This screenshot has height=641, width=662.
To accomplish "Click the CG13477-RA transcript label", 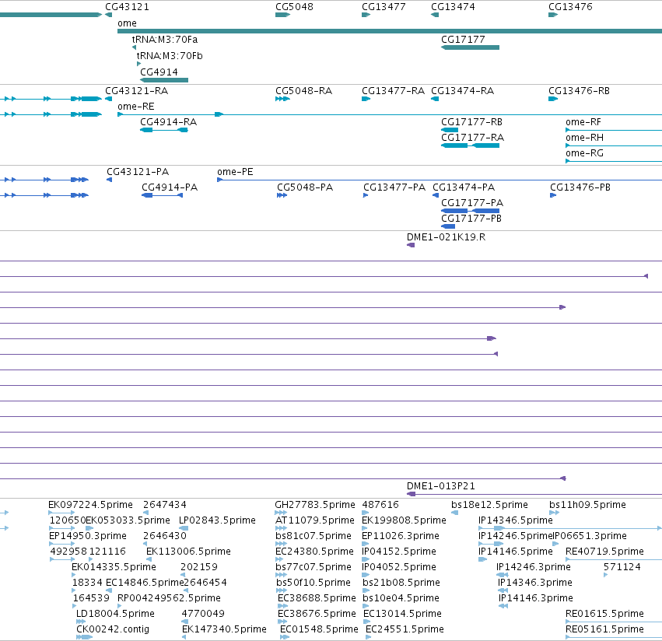I will click(393, 91).
